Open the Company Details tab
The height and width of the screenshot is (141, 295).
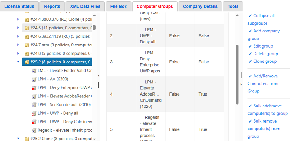[x=200, y=6]
